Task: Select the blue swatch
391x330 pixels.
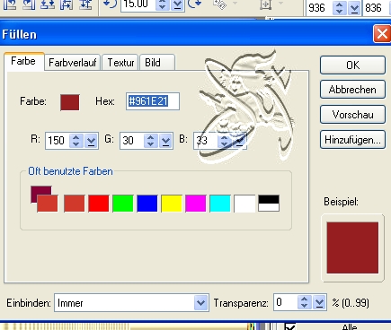Action: [x=147, y=204]
